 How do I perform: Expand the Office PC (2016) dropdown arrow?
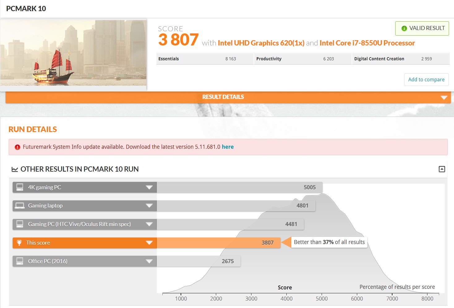(x=149, y=261)
